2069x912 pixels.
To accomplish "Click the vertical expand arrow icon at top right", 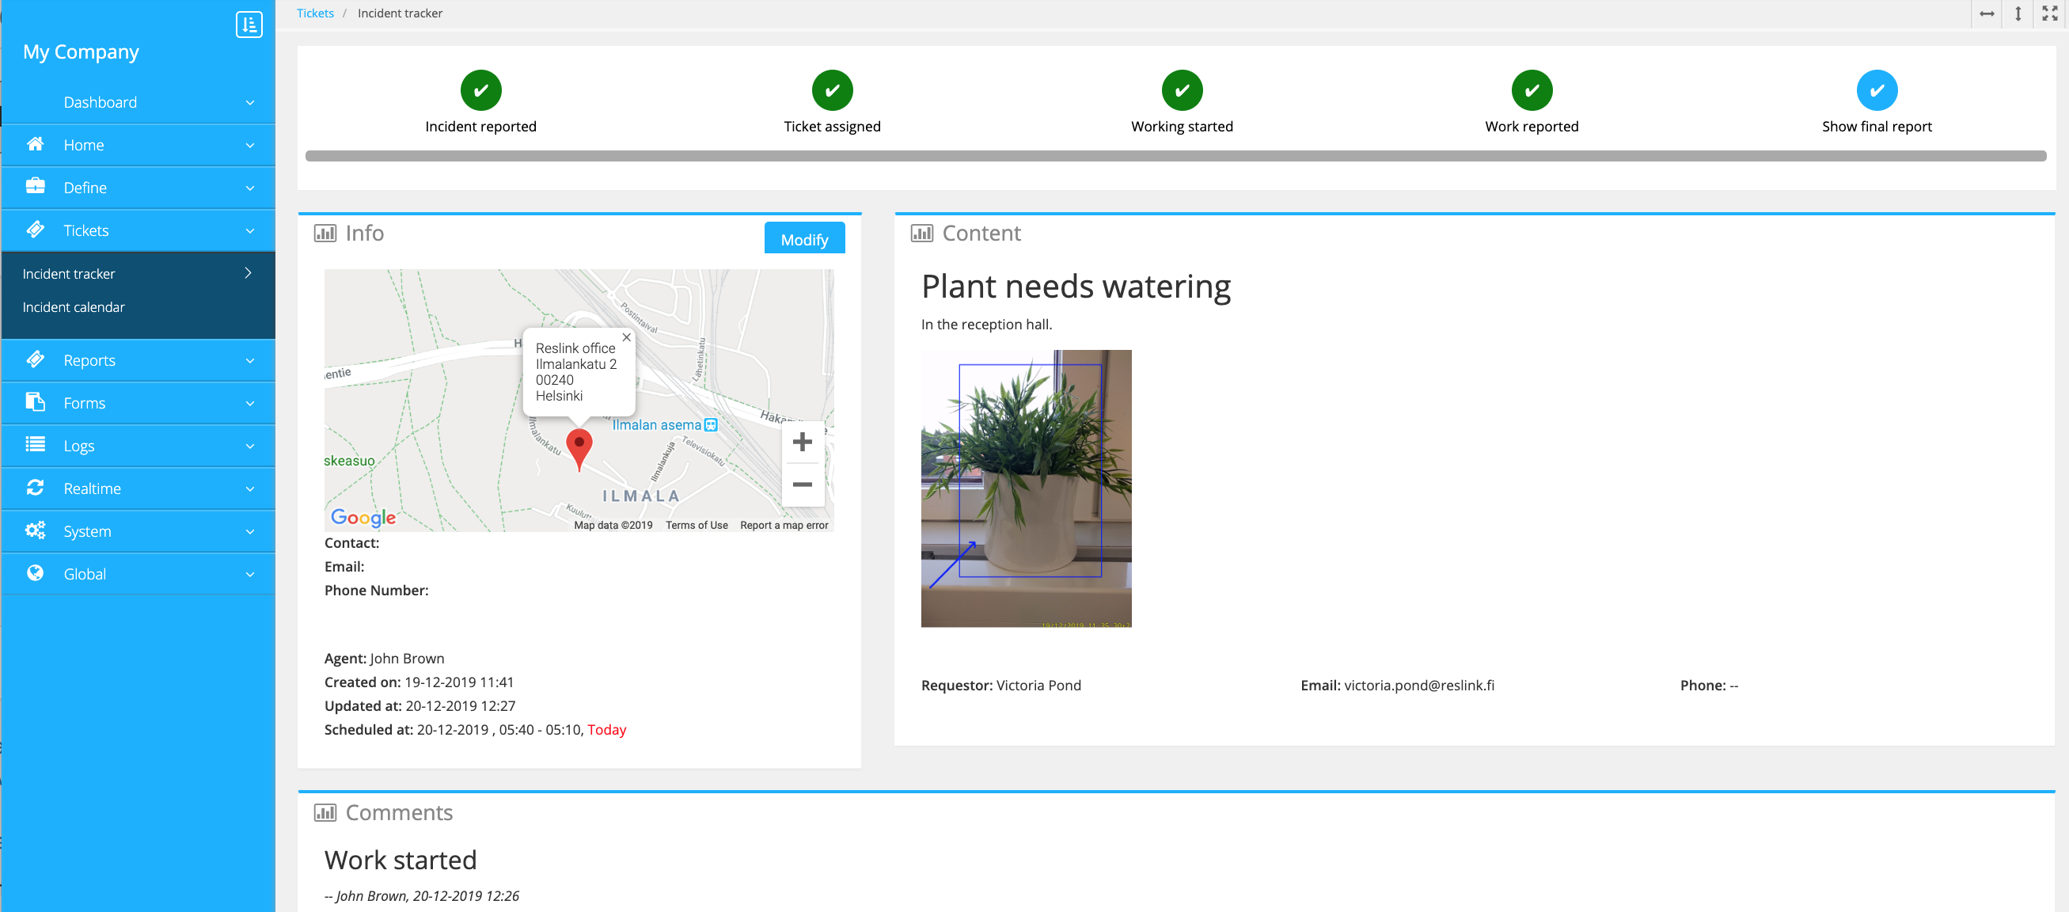I will 2018,13.
